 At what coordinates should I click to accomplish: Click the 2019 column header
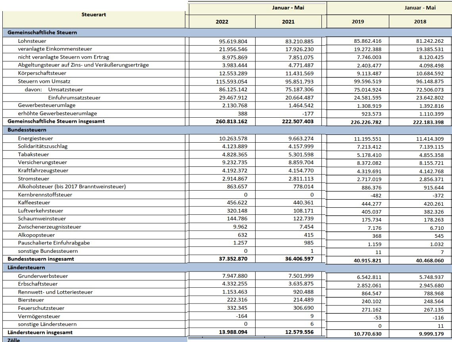point(358,21)
